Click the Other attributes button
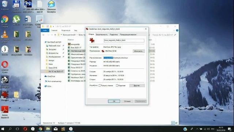234x132 pixels. click(137, 85)
